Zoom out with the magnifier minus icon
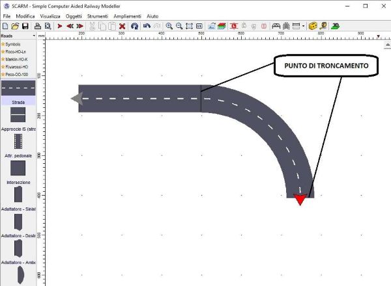The height and width of the screenshot is (286, 391). coord(179,26)
